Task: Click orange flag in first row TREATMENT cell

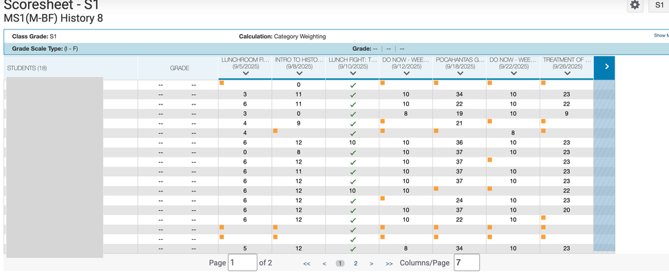Action: [544, 83]
